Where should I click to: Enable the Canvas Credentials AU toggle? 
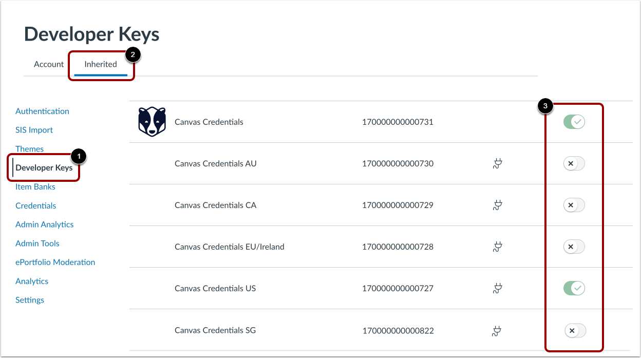point(574,164)
